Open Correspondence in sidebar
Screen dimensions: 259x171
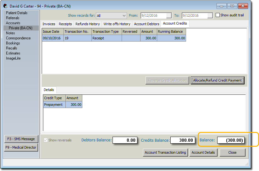(x=18, y=38)
